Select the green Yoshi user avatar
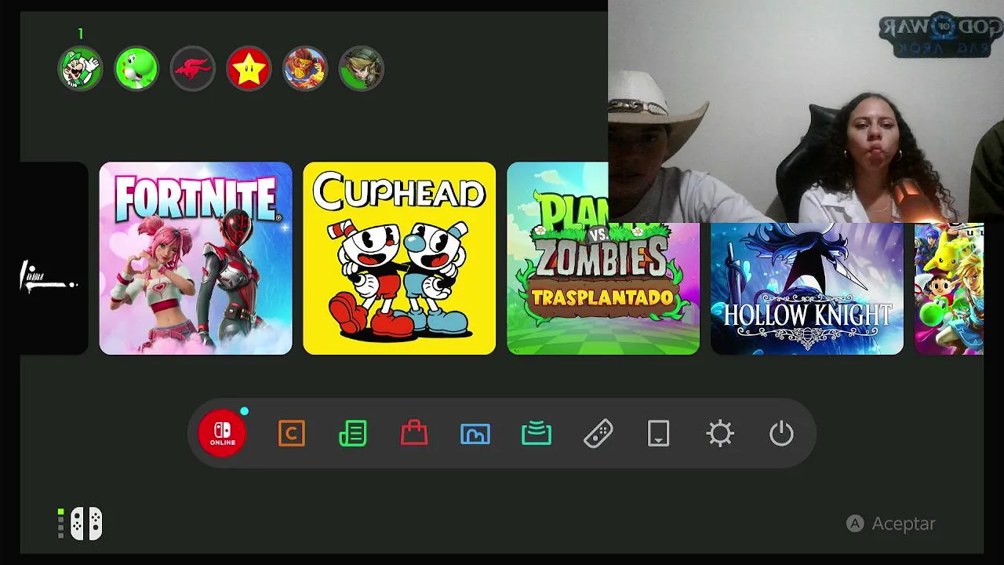1004x565 pixels. [136, 69]
